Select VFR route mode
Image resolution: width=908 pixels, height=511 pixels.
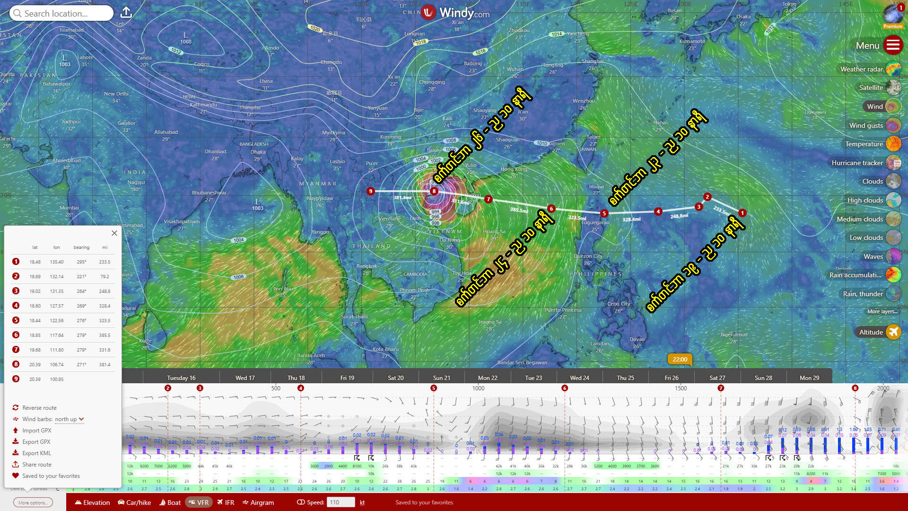click(x=198, y=502)
